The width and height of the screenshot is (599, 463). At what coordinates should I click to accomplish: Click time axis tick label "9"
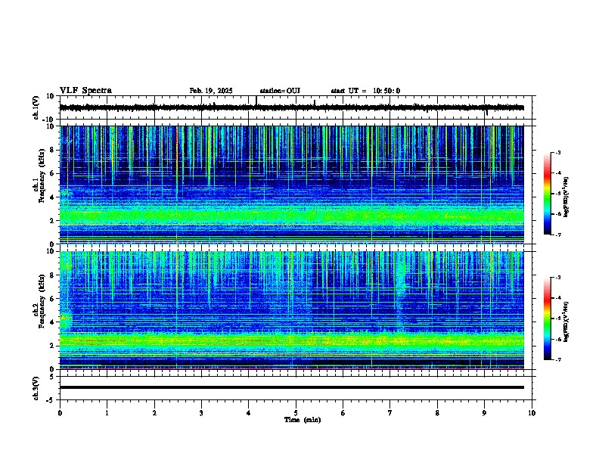click(484, 413)
